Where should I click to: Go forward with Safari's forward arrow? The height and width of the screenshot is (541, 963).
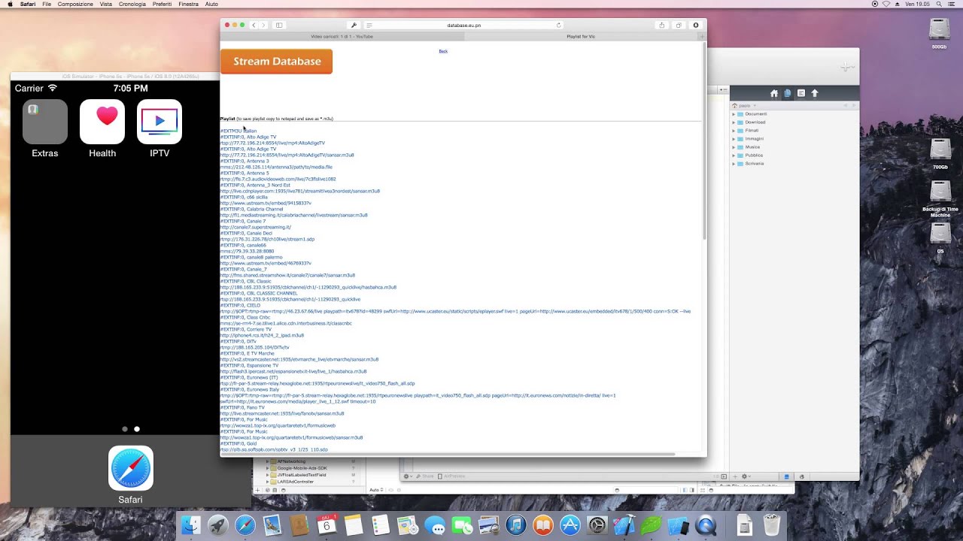point(263,25)
